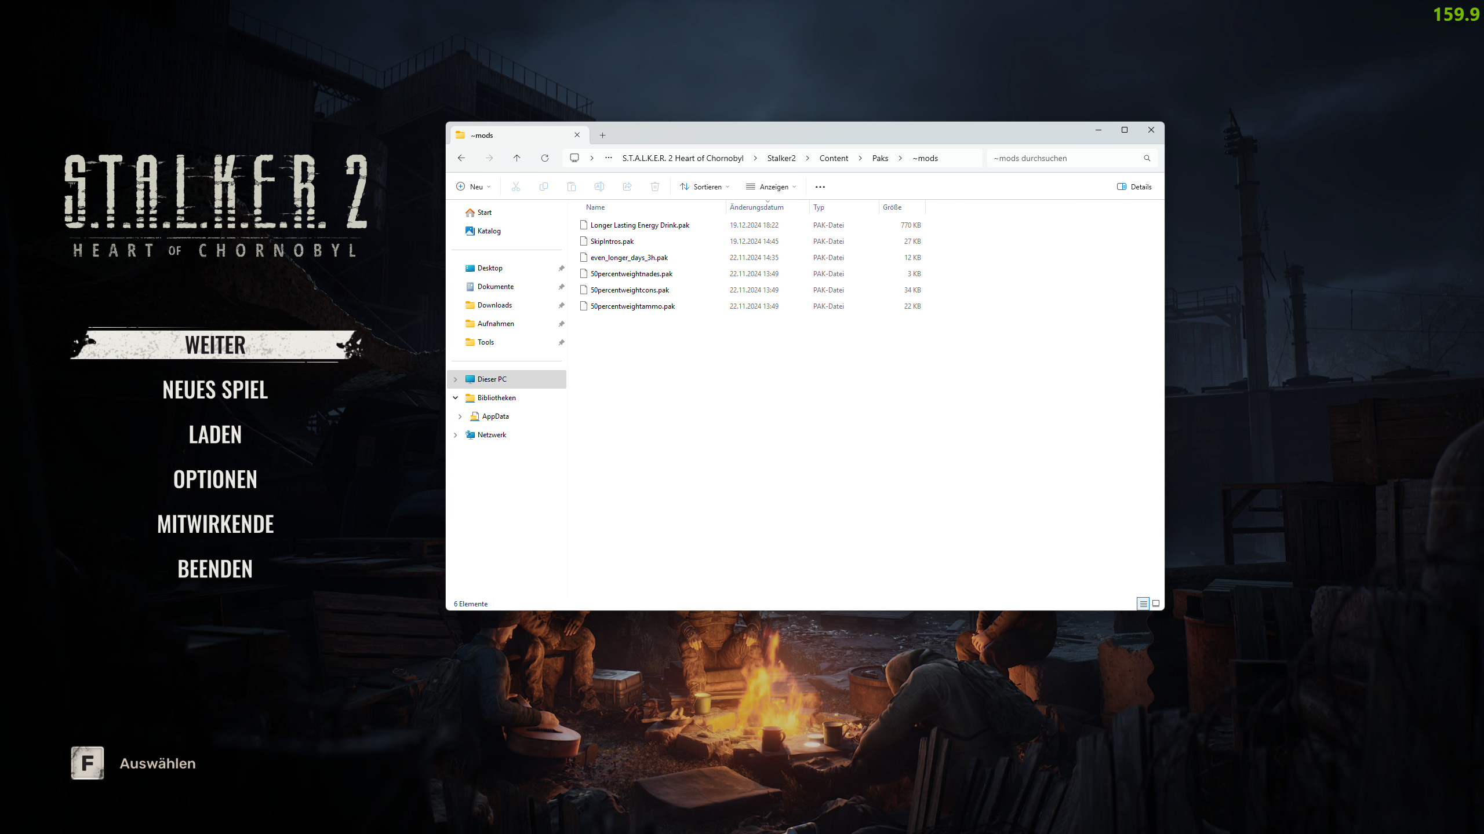Click the Rename icon in toolbar

click(x=599, y=186)
